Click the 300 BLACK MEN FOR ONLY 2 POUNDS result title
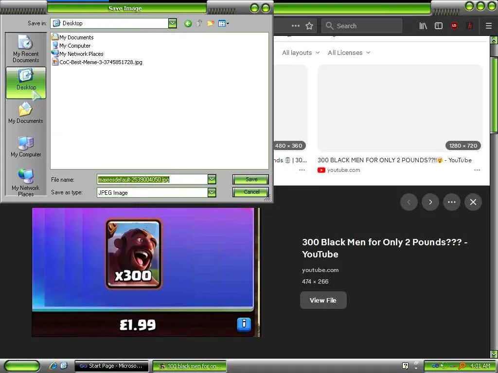Viewport: 498px width, 373px height. (394, 160)
